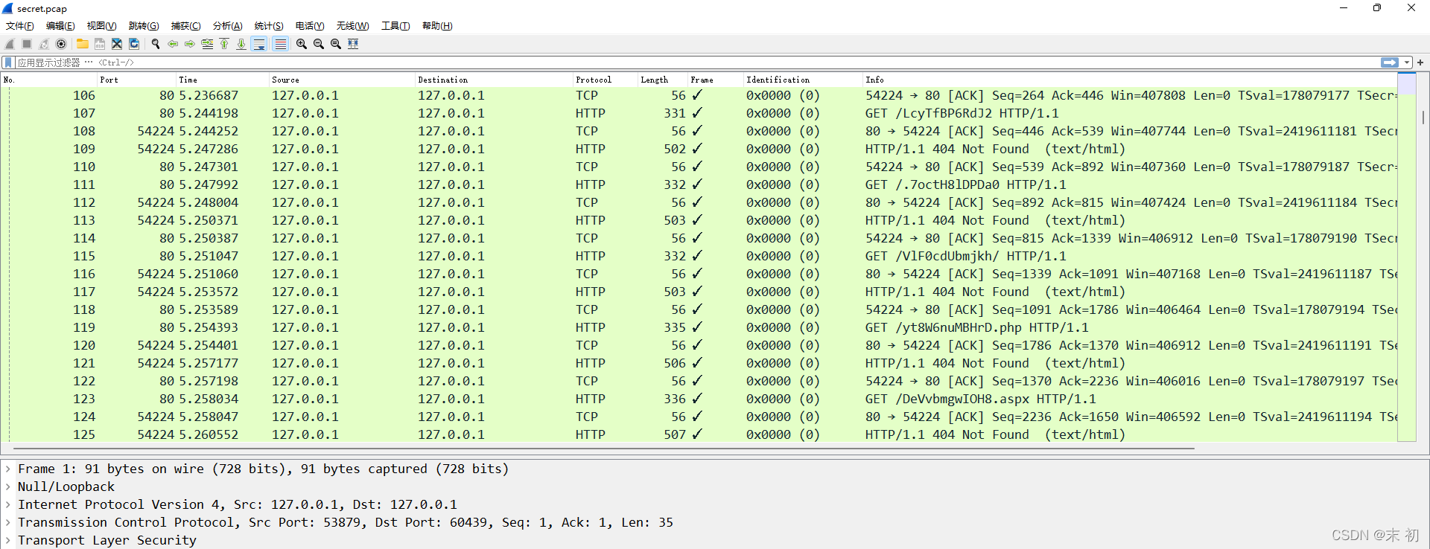Open the 捕获(C) menu

click(185, 26)
